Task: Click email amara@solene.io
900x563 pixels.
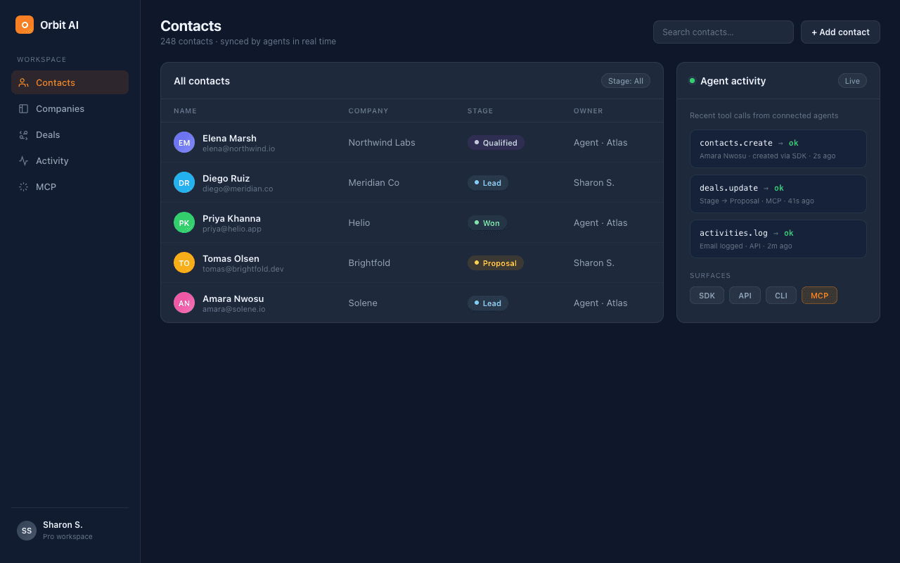Action: click(234, 309)
